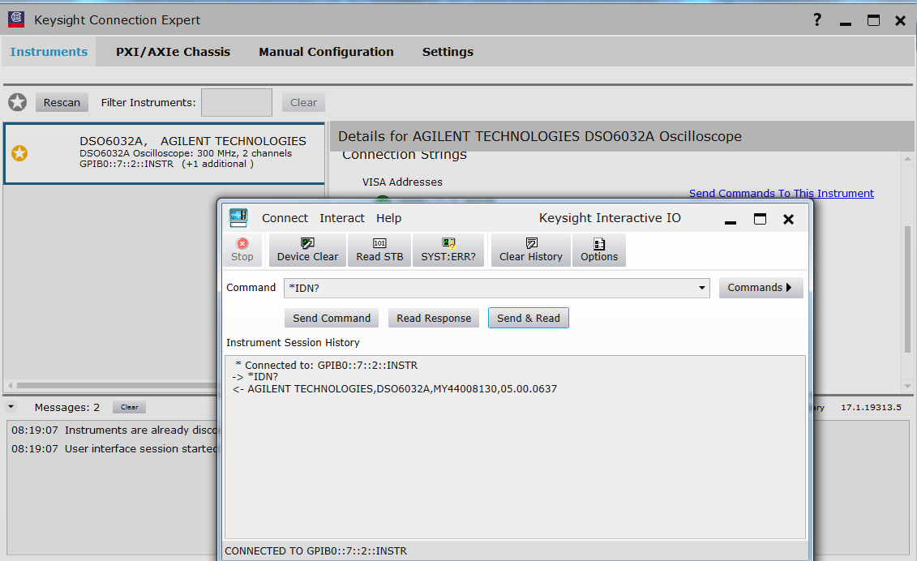Screen dimensions: 917x561
Task: Click the Send Commands To This Instrument link
Action: click(782, 193)
